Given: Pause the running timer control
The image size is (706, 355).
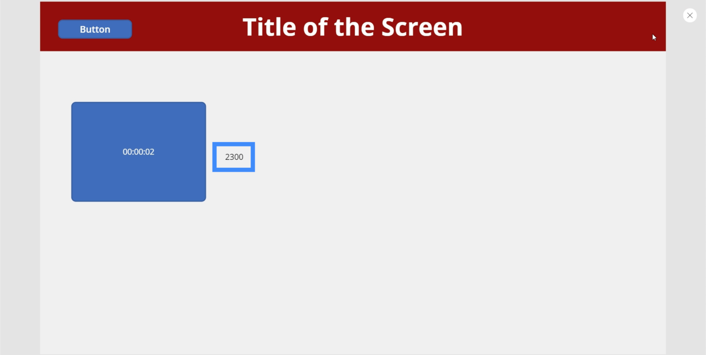Looking at the screenshot, I should 139,152.
